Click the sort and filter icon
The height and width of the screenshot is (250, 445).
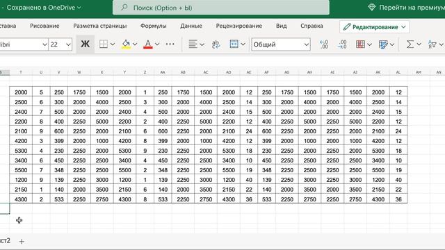[432, 44]
